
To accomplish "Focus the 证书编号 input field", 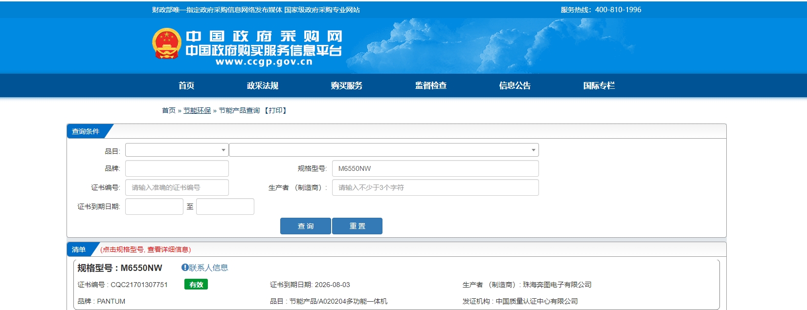I will [x=177, y=187].
